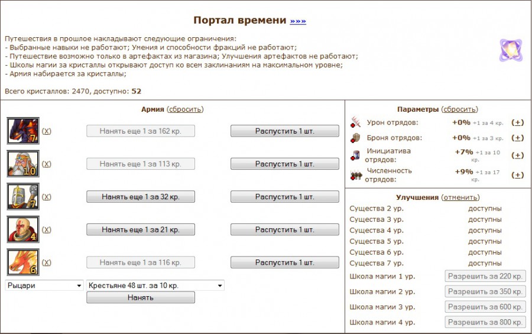Cancel upgrades using отменить link
Screen dimensions: 532x334
tap(460, 197)
